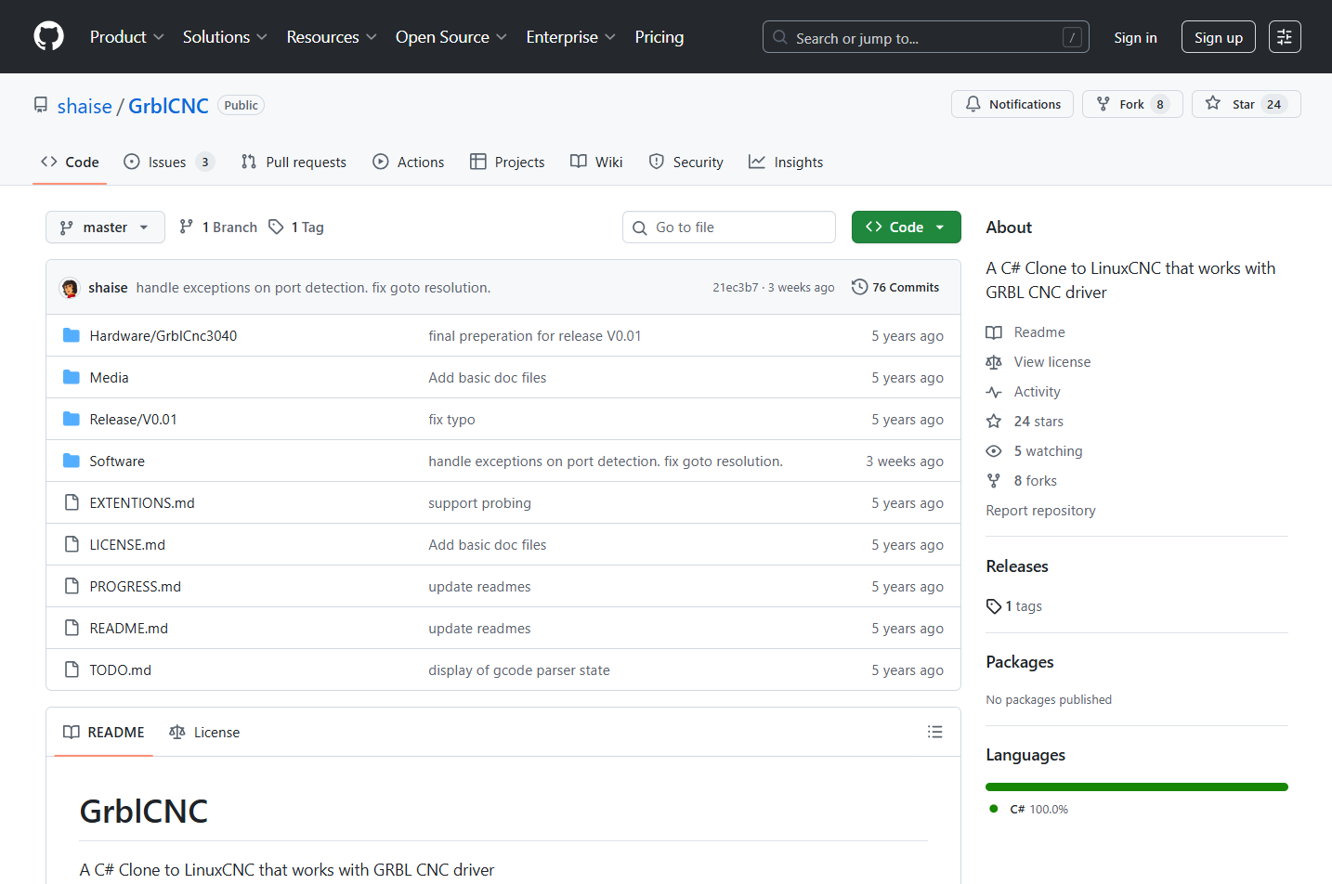This screenshot has width=1332, height=884.
Task: Click the GitHub logo icon
Action: click(48, 37)
